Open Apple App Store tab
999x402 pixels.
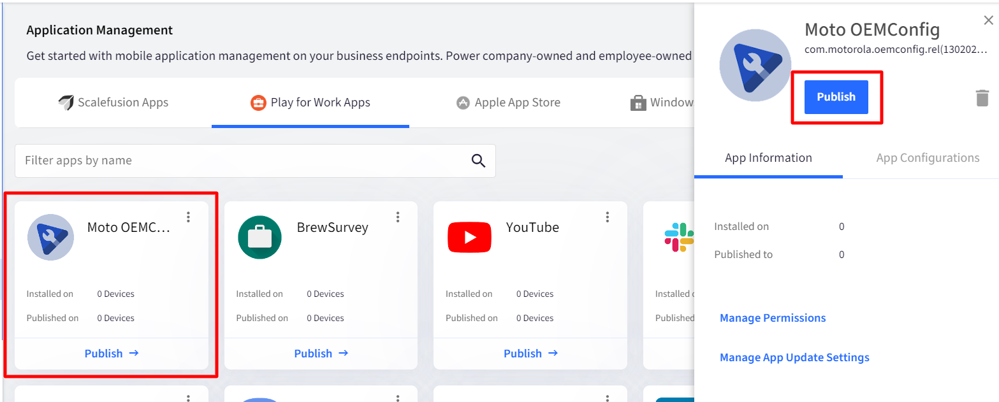coord(508,102)
